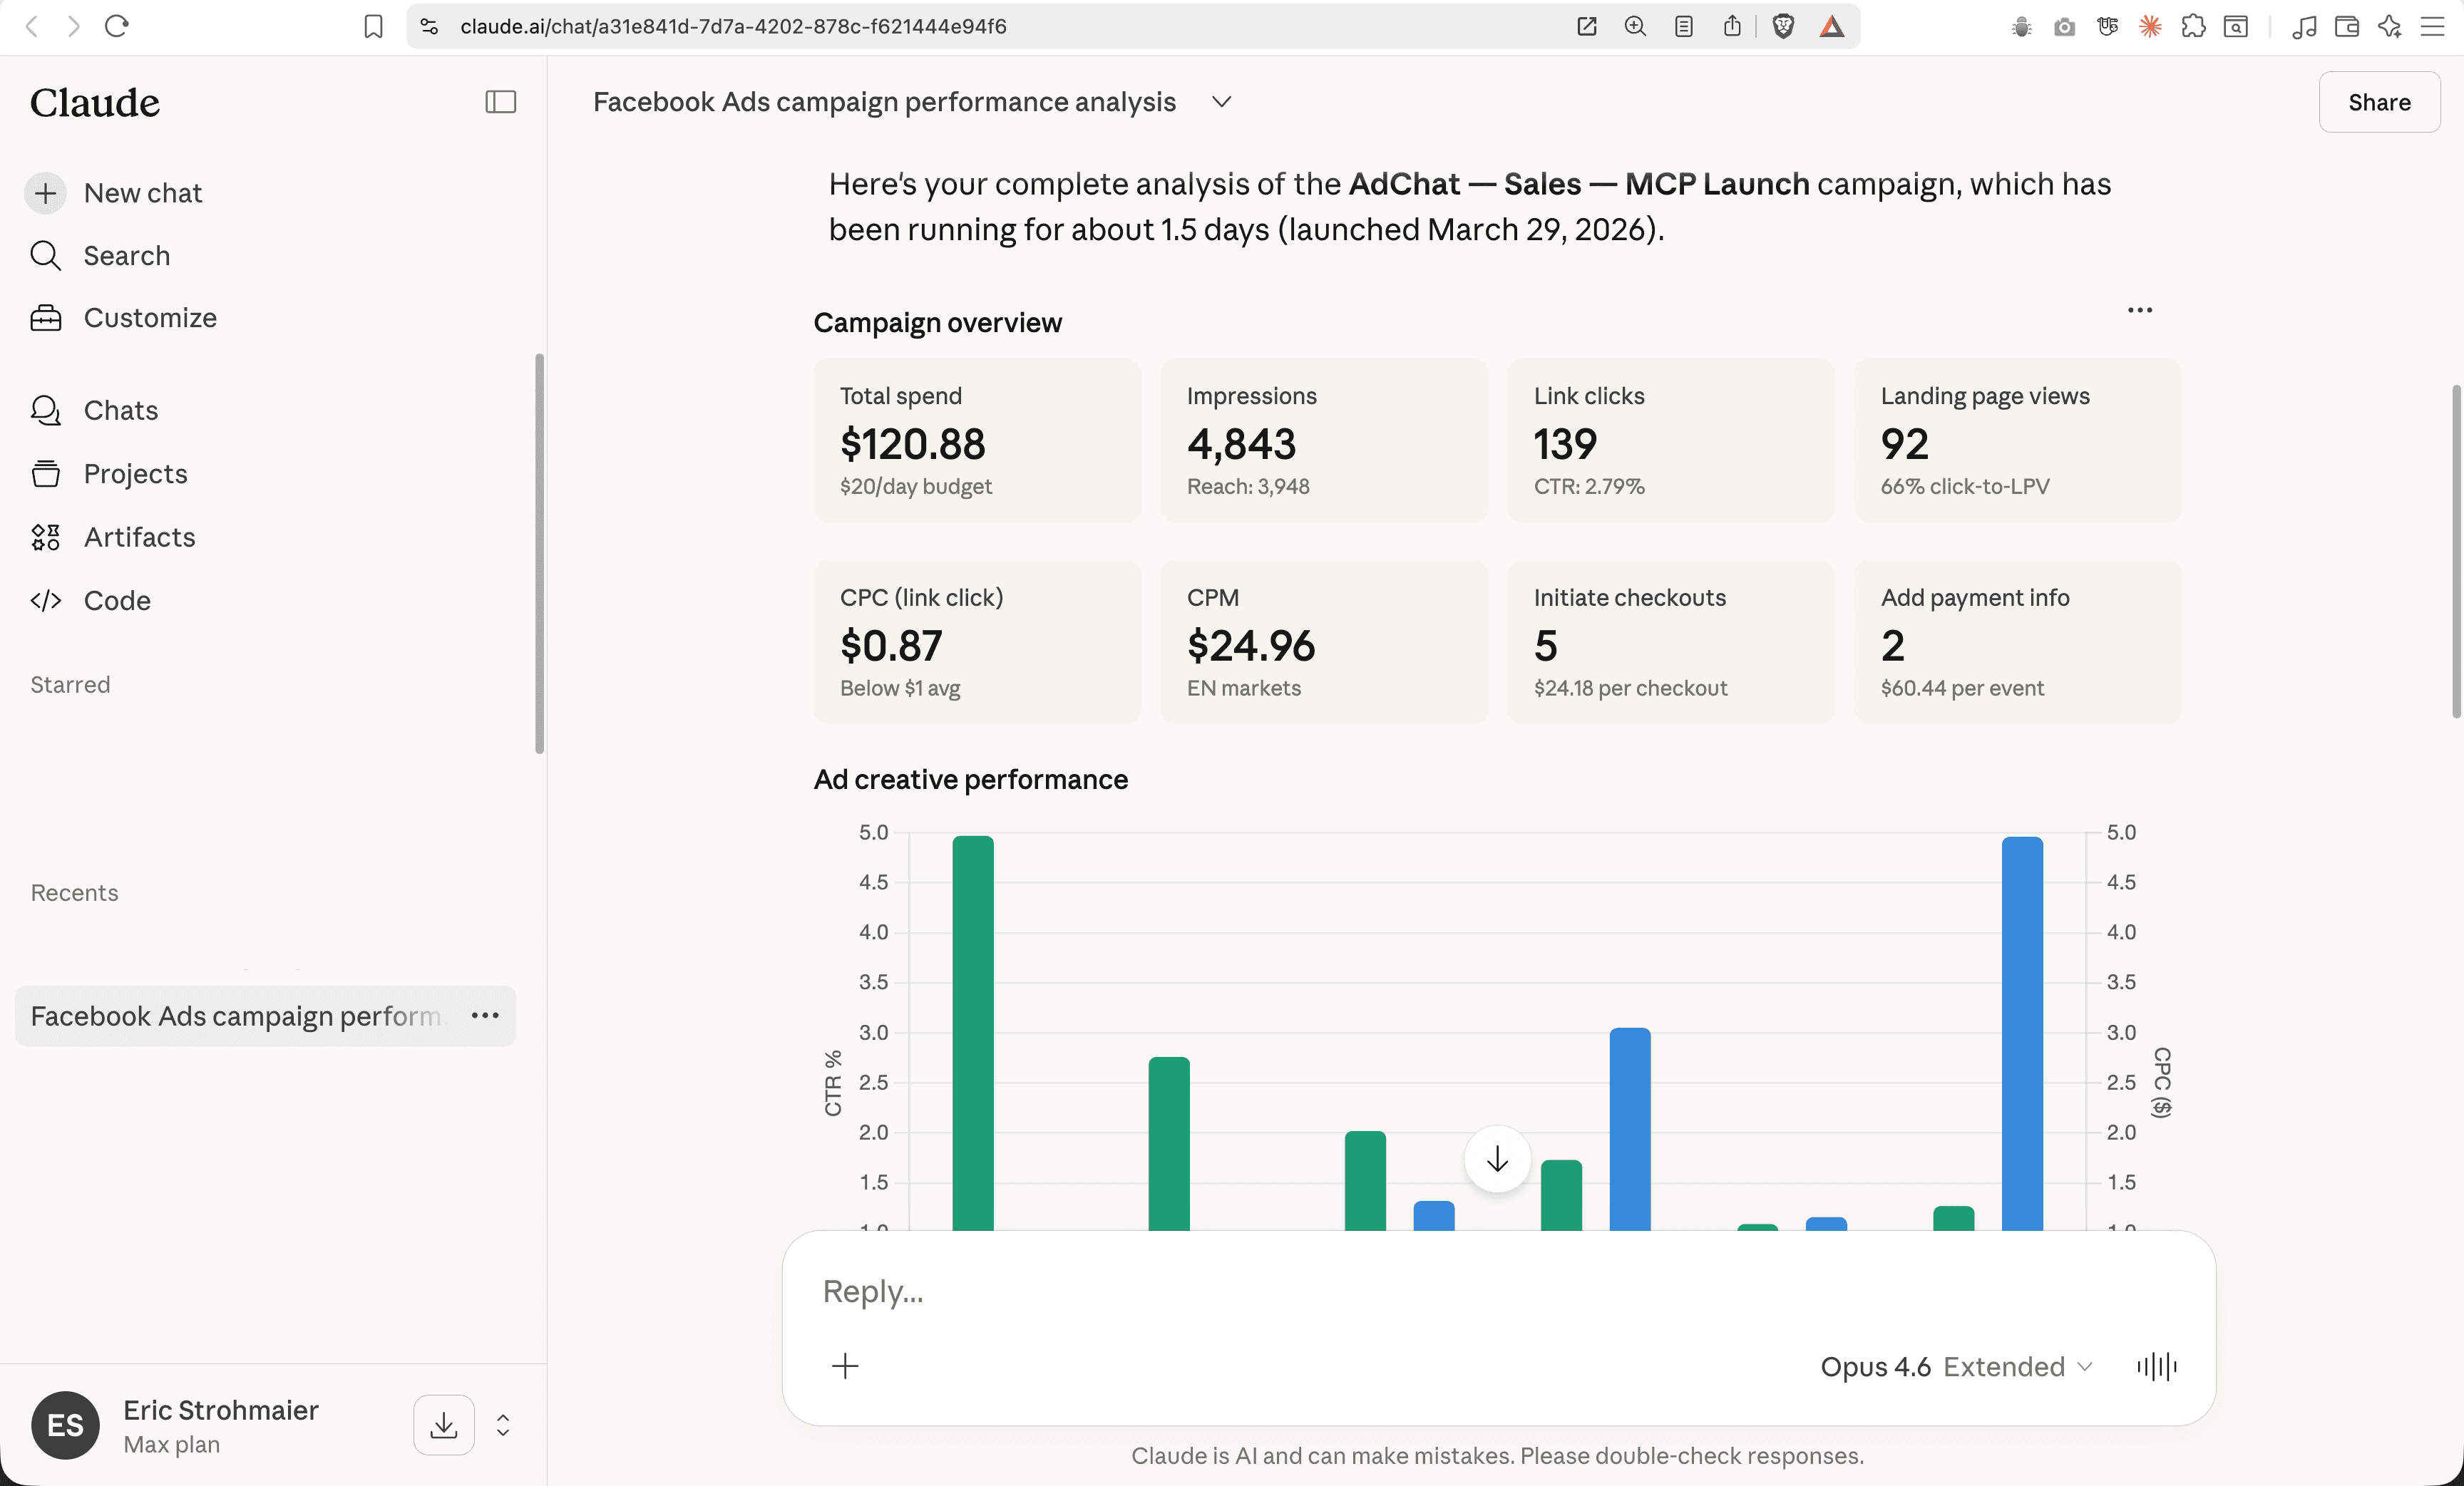The width and height of the screenshot is (2464, 1486).
Task: Click the download icon next to Eric Strohmaier
Action: [443, 1425]
